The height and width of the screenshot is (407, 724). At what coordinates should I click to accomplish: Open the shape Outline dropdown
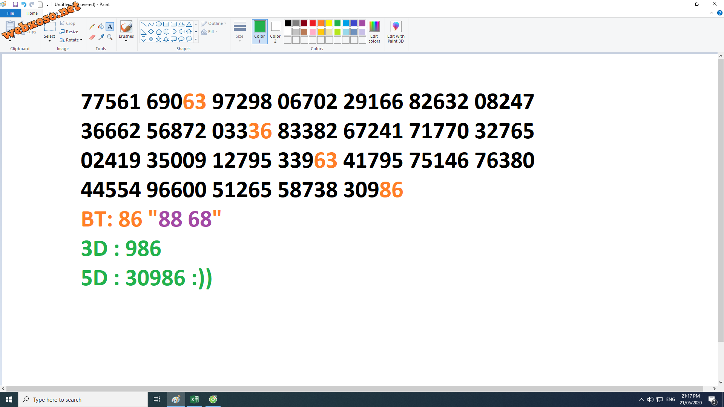[x=214, y=23]
